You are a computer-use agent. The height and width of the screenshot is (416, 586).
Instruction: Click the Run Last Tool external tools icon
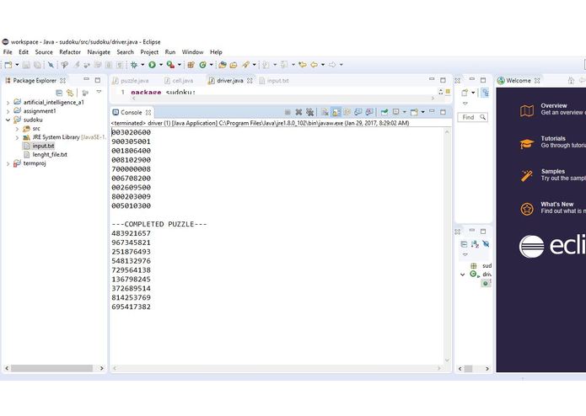170,65
